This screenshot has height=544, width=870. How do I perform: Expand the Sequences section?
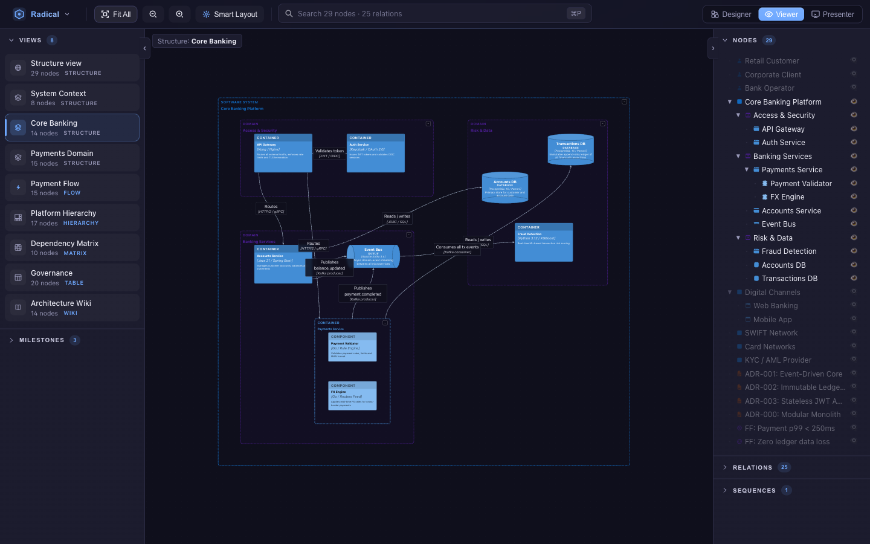(x=725, y=490)
